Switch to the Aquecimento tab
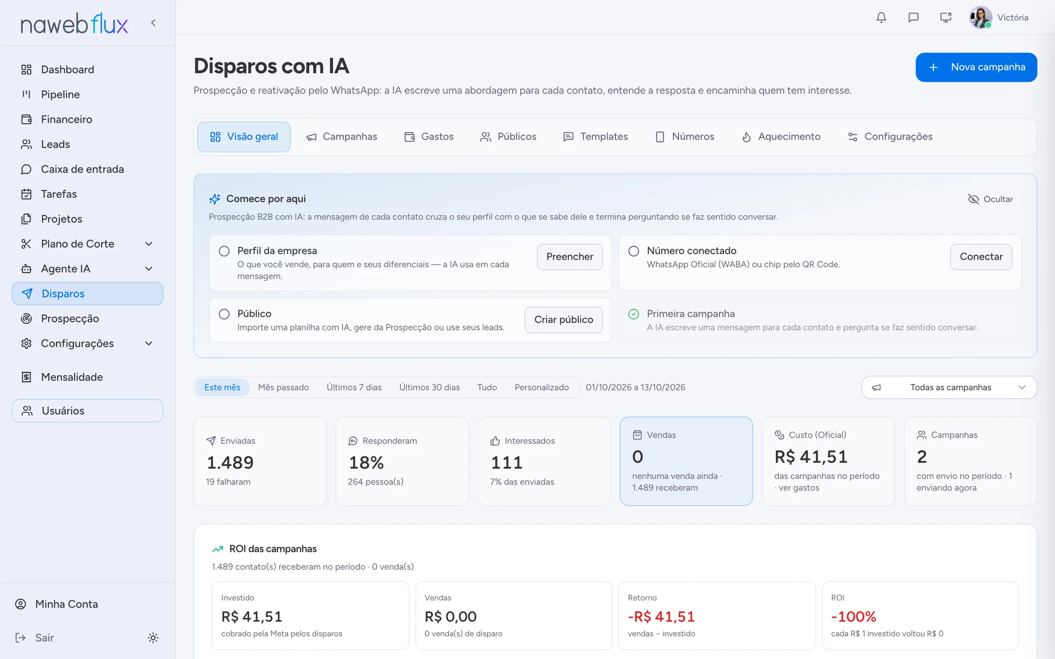 781,137
